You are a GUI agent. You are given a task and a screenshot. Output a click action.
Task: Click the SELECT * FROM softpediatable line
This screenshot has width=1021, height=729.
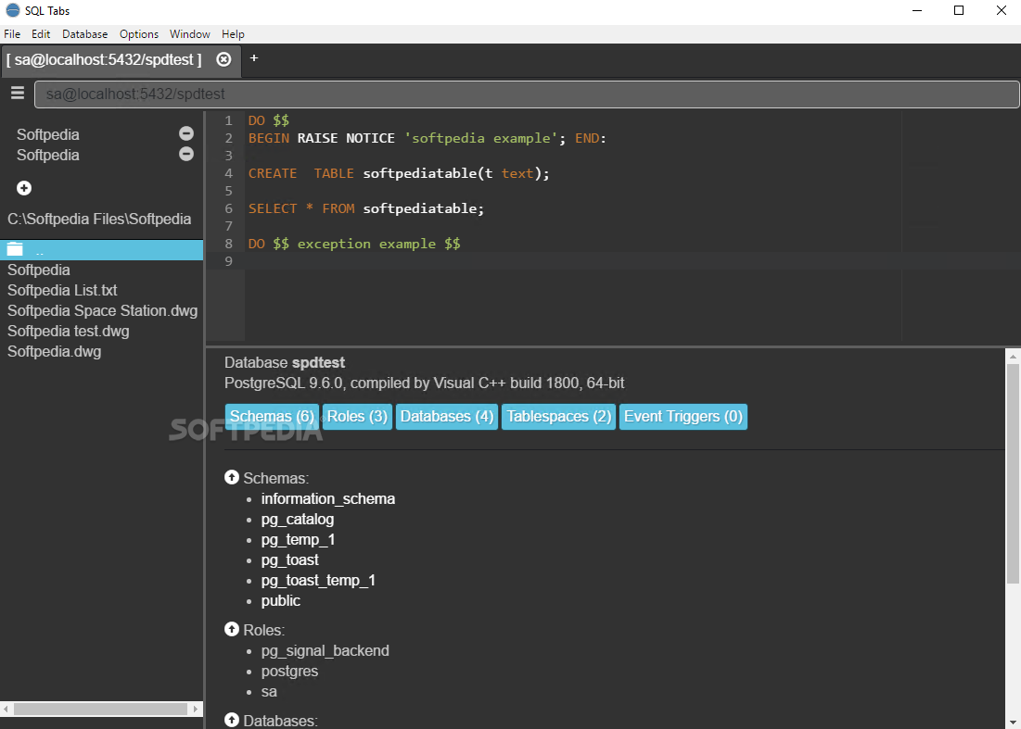(366, 208)
